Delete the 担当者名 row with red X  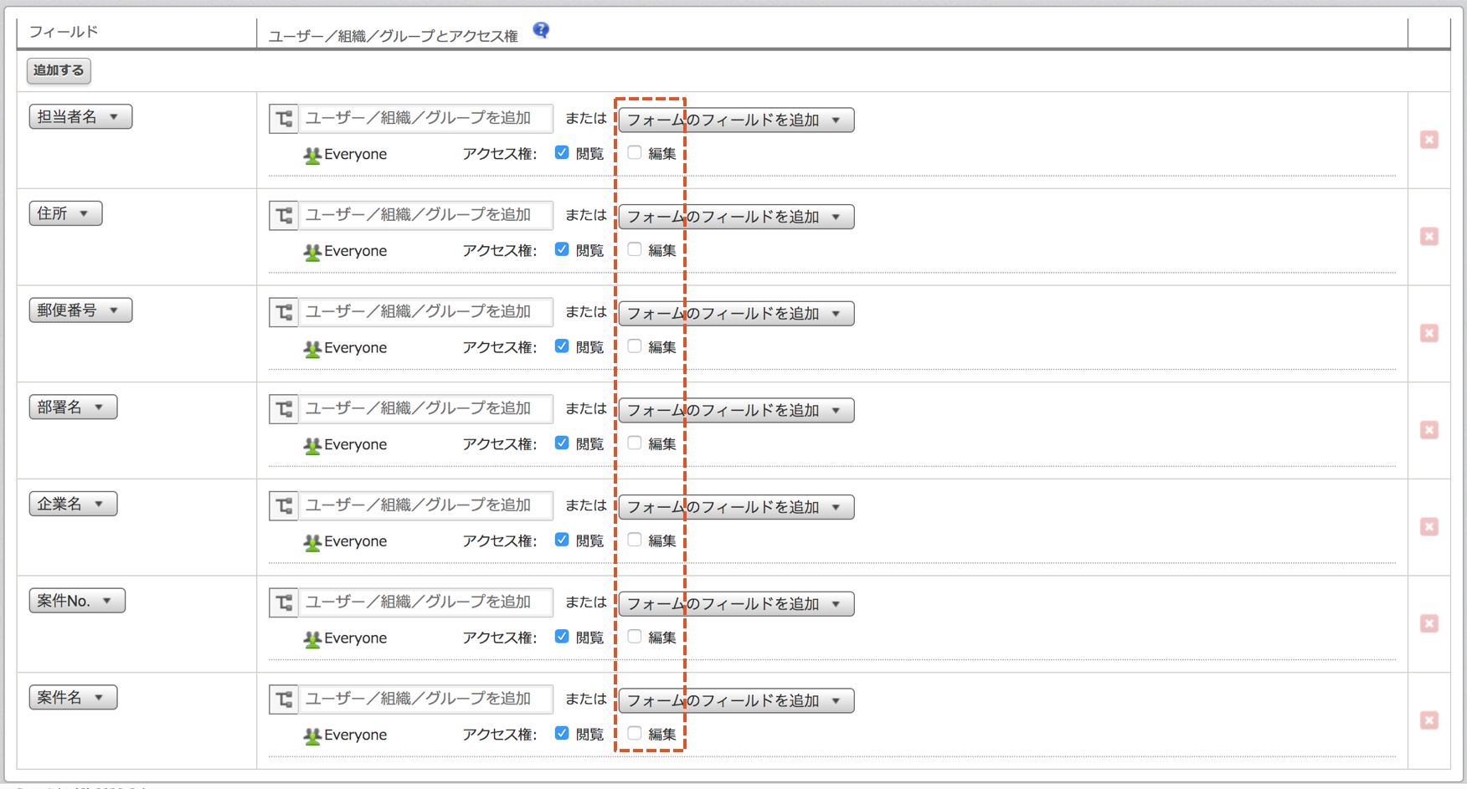point(1428,140)
